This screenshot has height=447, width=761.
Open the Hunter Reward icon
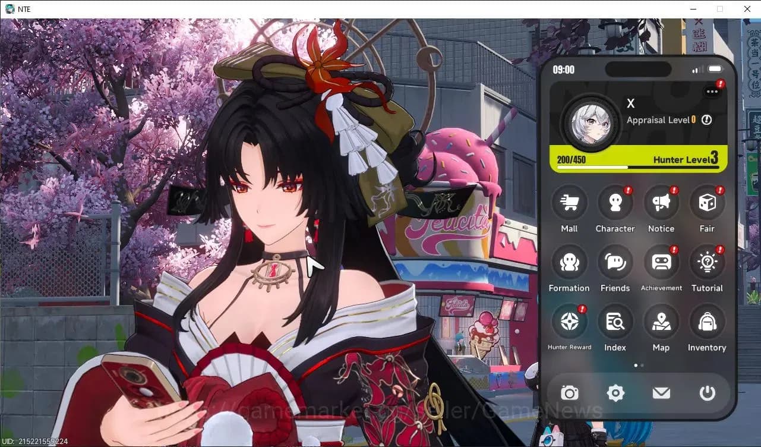tap(569, 322)
